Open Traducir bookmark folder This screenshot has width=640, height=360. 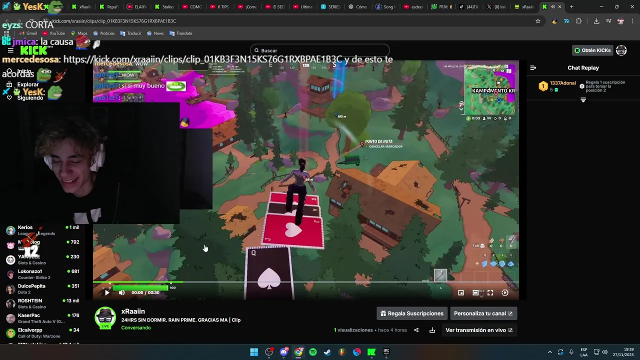130,33
